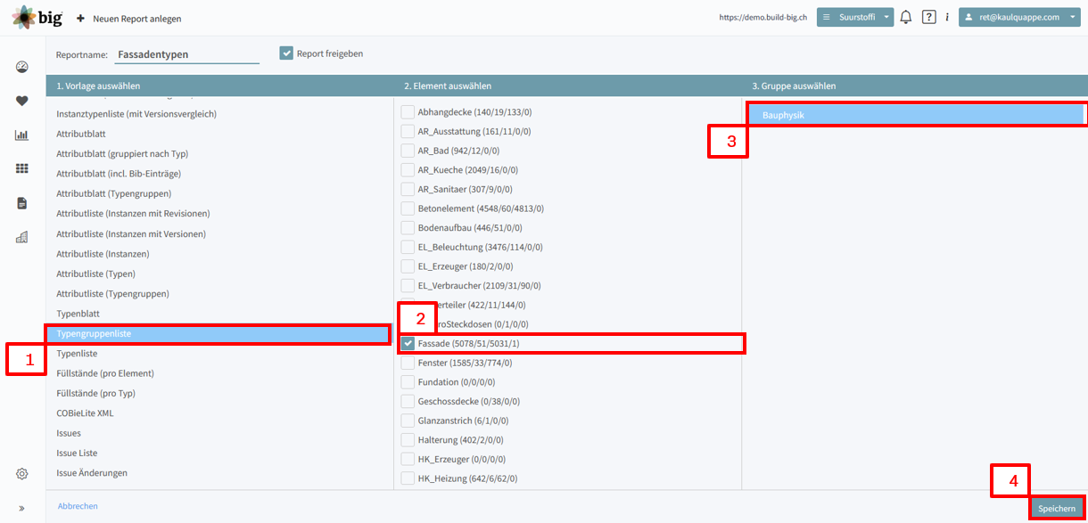Check HK_Erzeuger (0/0/0/0)
Viewport: 1088px width, 523px height.
(x=408, y=460)
